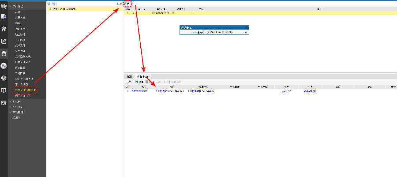Switch to the second bottom-panel tab with icon
397x177 pixels.
(x=143, y=76)
